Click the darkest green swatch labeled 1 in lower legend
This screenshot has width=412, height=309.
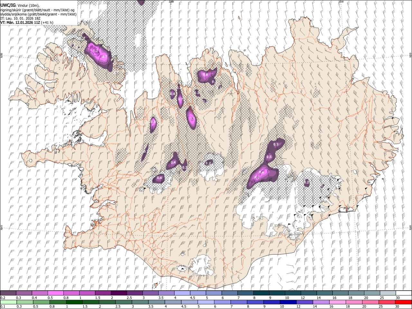pos(74,302)
